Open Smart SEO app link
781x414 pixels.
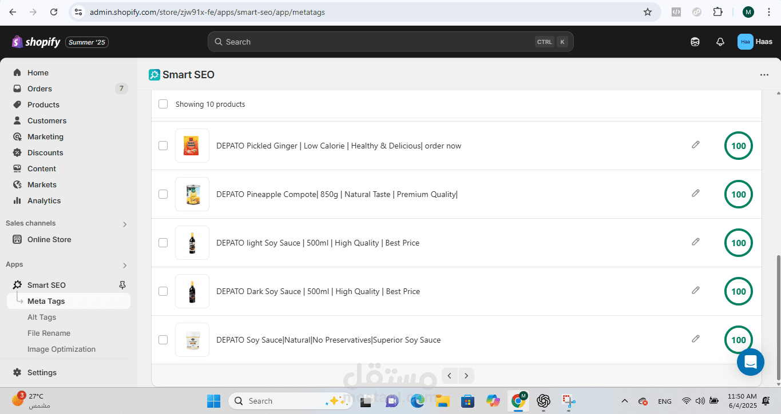click(x=46, y=285)
